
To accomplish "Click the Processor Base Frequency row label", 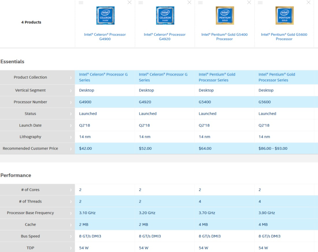I will (30, 213).
